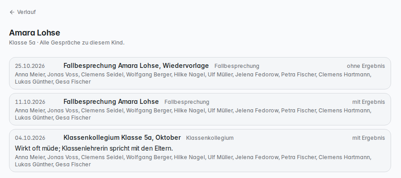Click participants list in the 25.10.2026 card
401x178 pixels.
pyautogui.click(x=193, y=78)
